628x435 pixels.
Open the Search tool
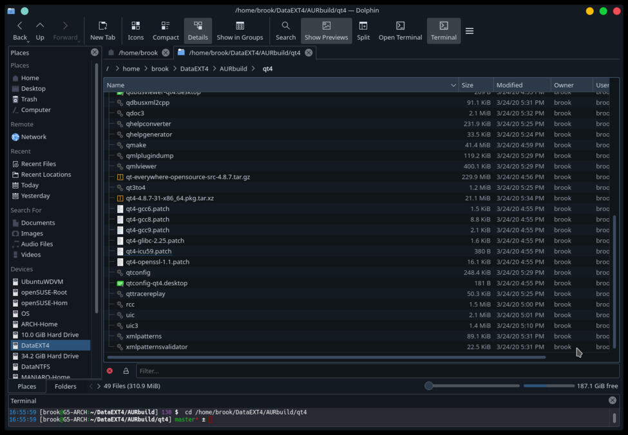tap(285, 31)
